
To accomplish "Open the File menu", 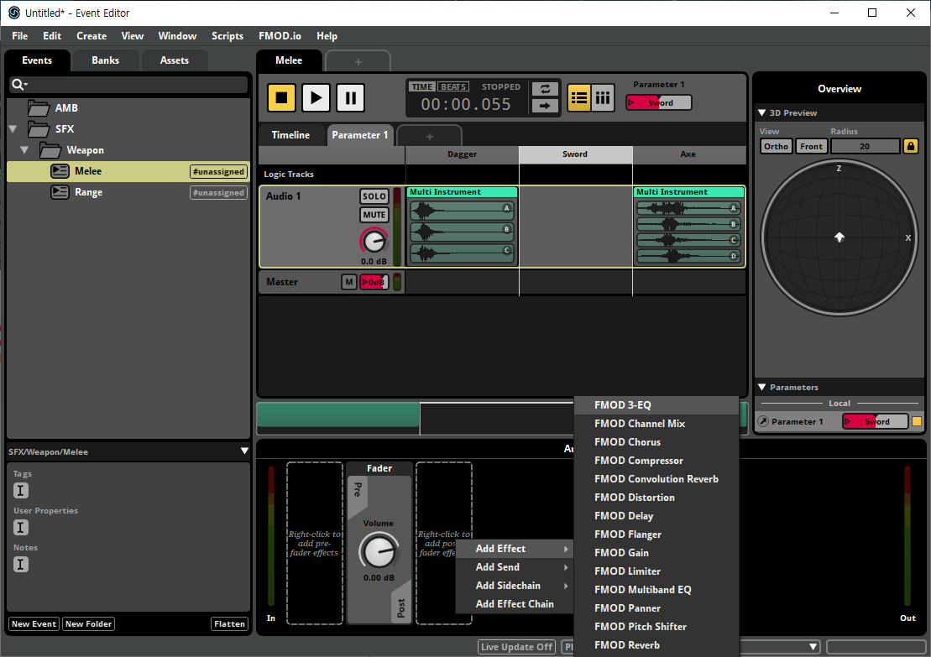I will tap(19, 36).
